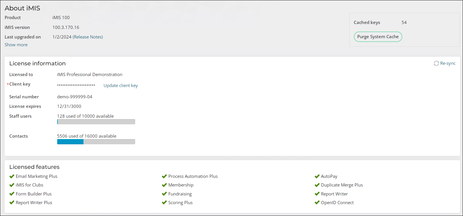Screen dimensions: 463x216
Task: Click the iMIS Professional Demonstration licensee name
Action: coord(90,75)
